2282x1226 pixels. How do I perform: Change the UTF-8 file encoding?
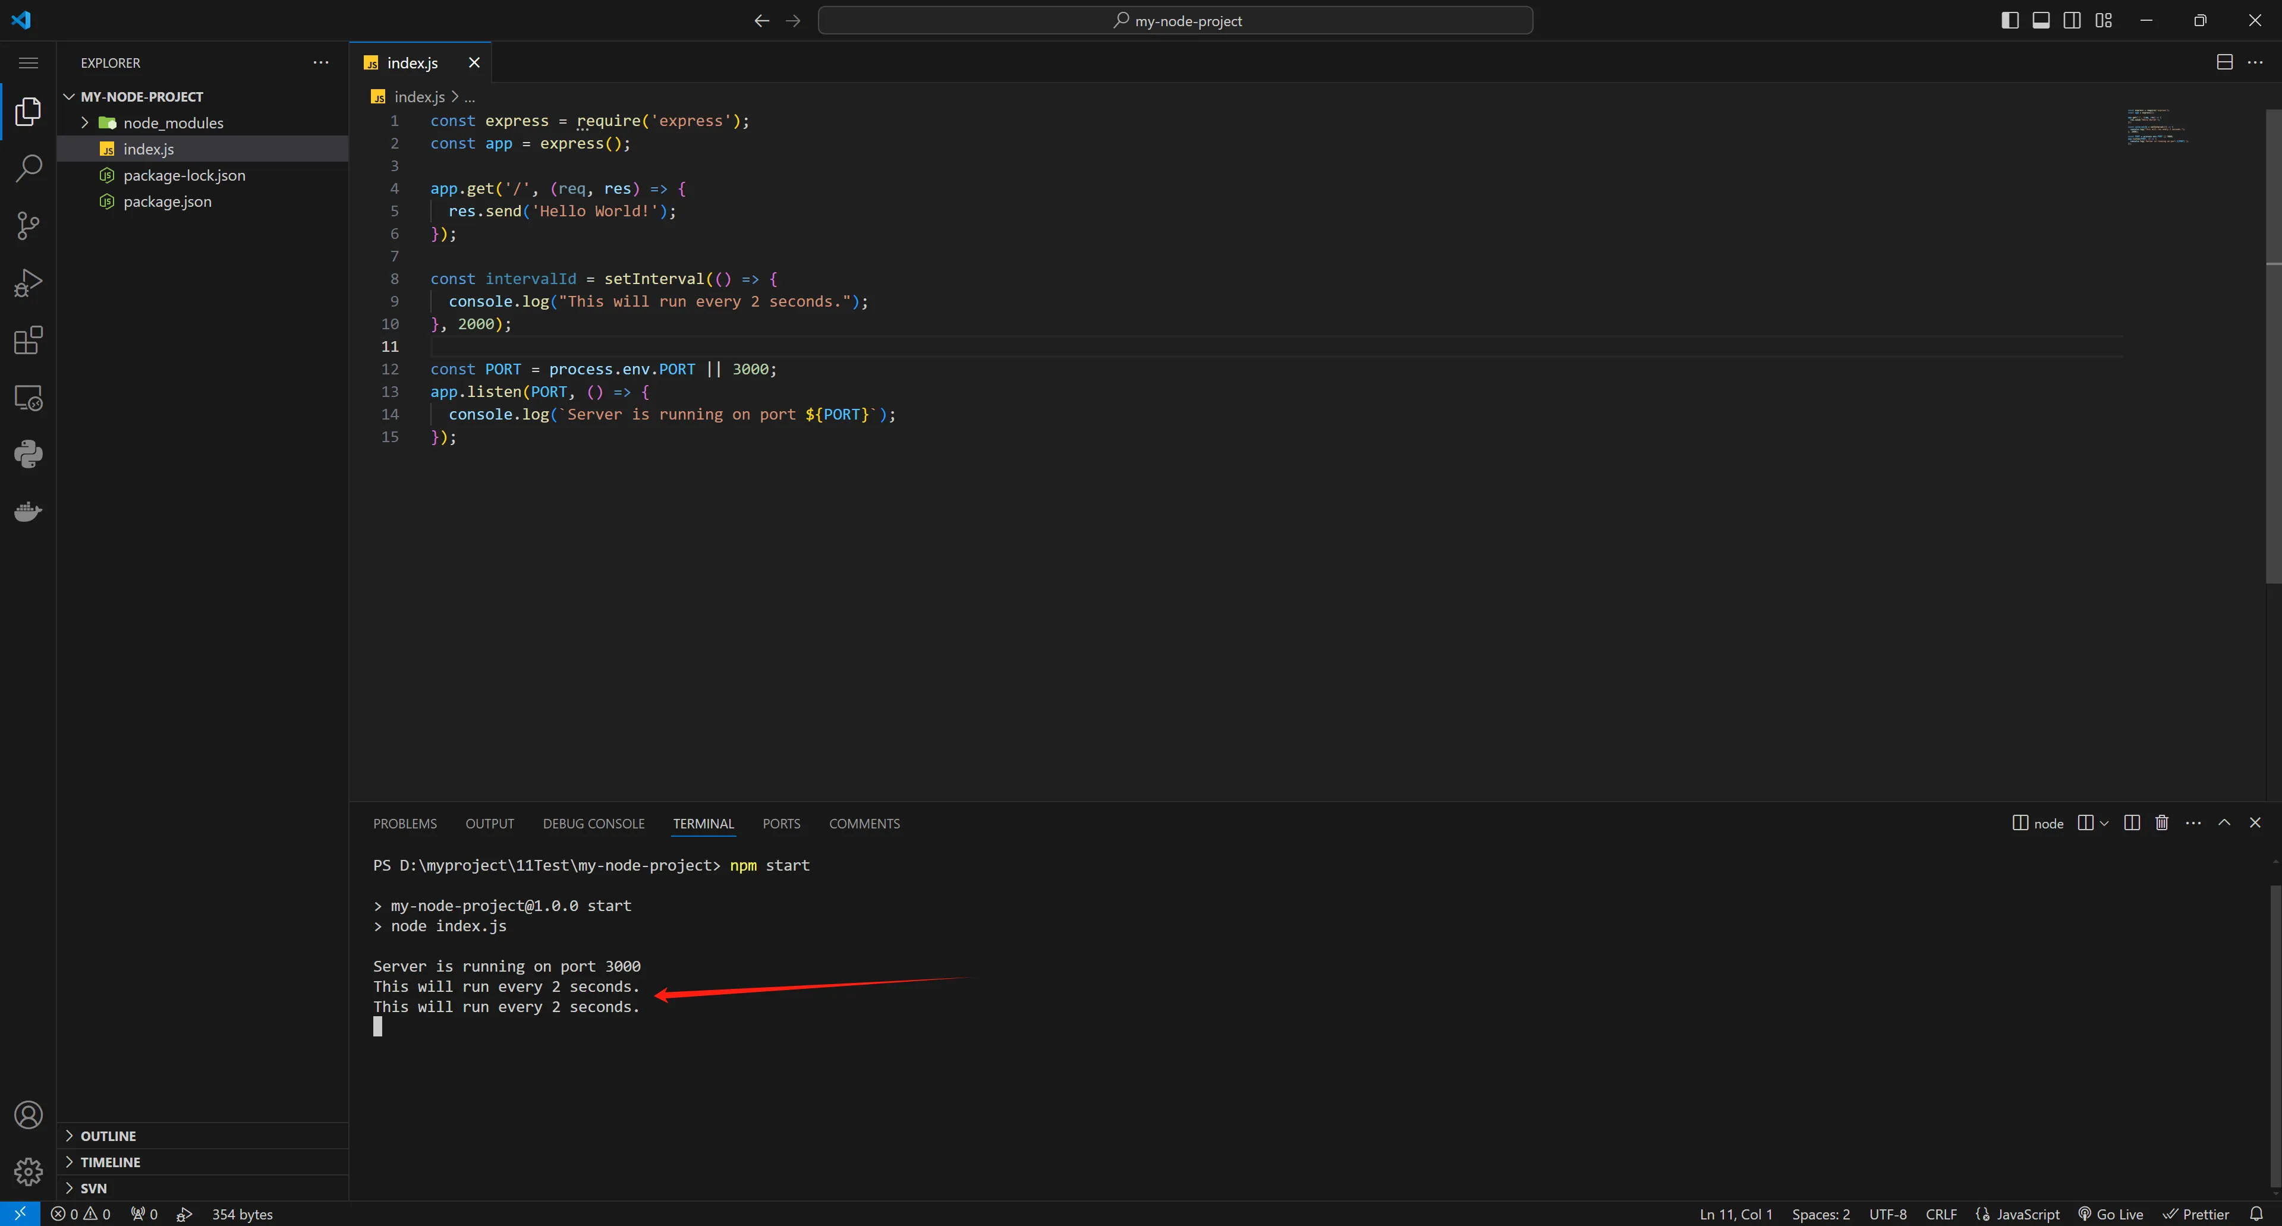(1888, 1214)
